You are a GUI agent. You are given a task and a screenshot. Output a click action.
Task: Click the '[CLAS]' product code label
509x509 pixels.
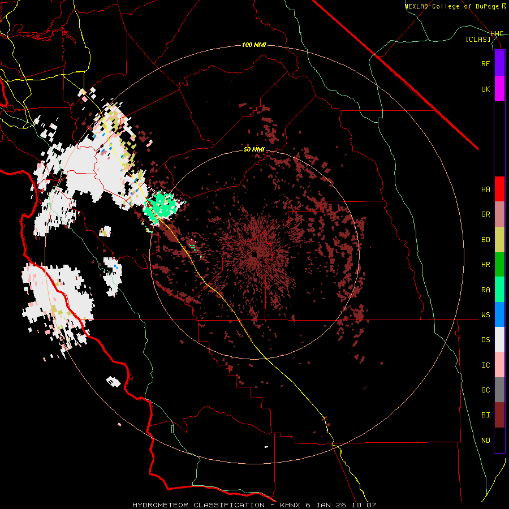coord(478,39)
